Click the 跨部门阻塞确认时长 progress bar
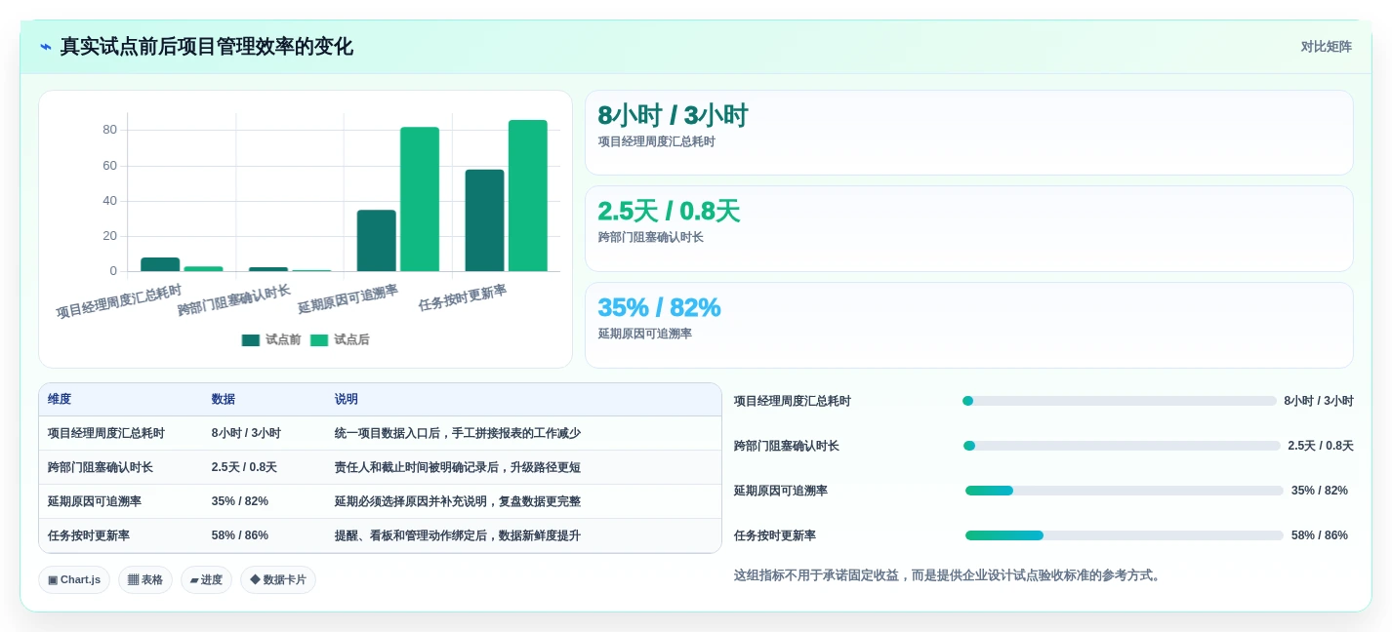Viewport: 1392px width, 632px height. click(x=1122, y=446)
